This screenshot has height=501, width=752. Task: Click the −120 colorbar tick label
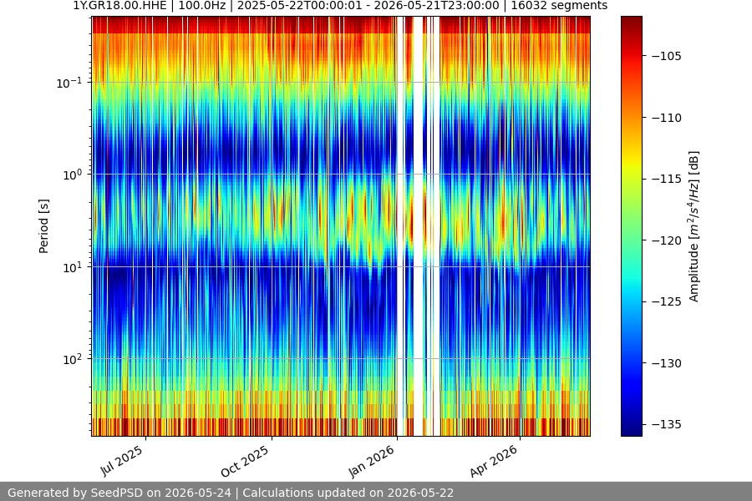(x=666, y=240)
